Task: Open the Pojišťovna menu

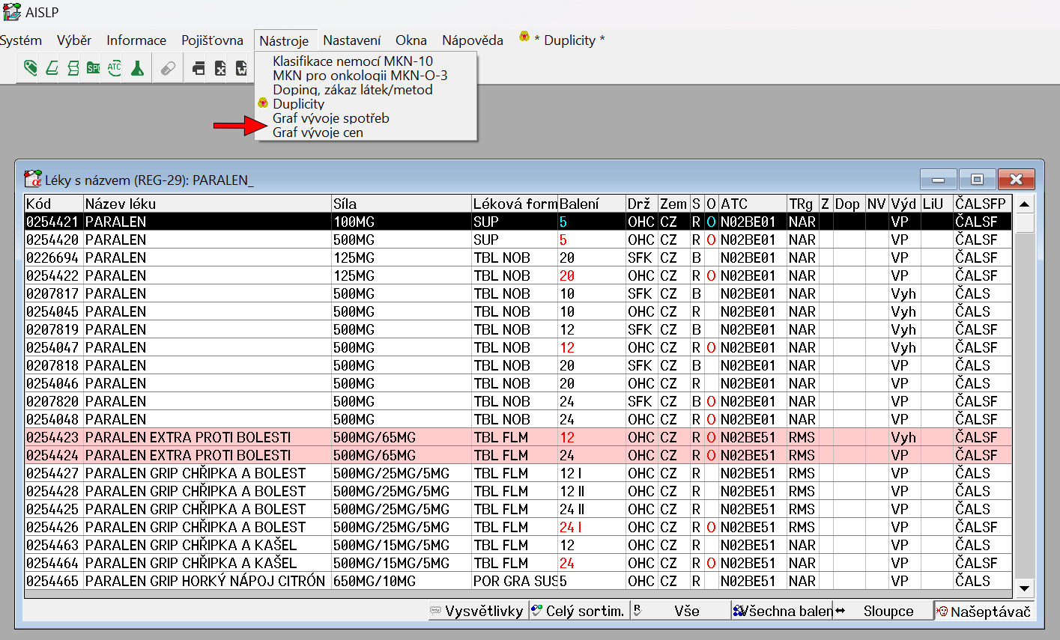Action: (x=212, y=40)
